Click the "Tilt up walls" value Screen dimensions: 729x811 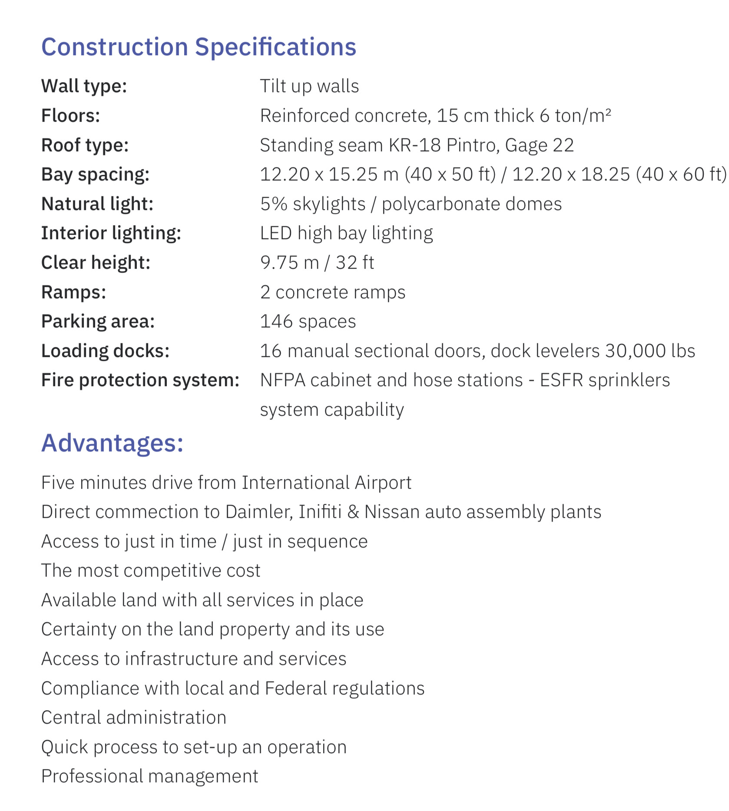pyautogui.click(x=309, y=86)
